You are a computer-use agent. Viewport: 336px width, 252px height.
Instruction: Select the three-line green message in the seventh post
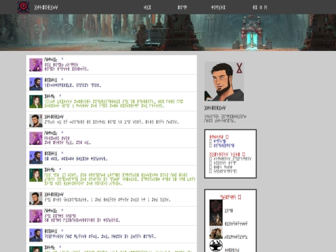point(120,179)
